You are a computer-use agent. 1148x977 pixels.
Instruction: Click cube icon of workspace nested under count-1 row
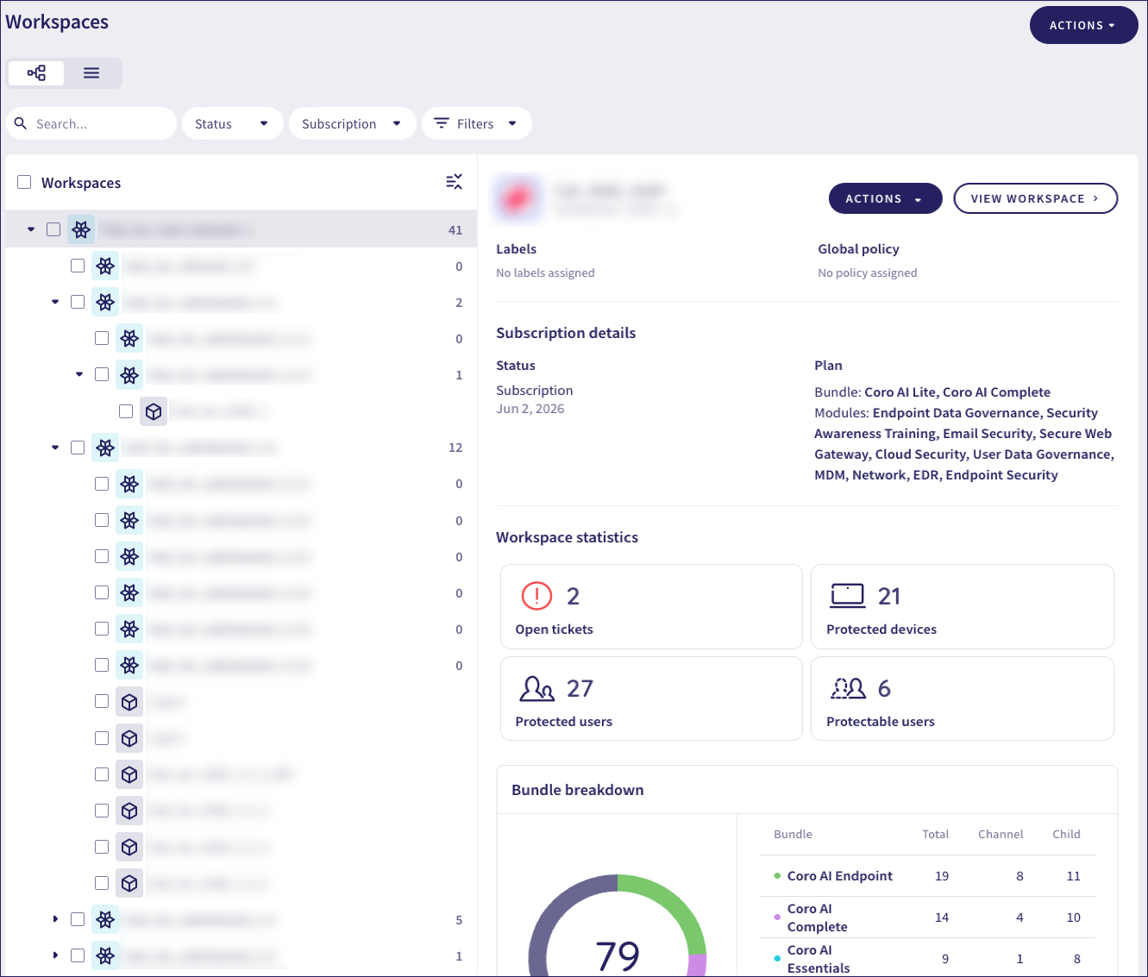click(x=154, y=411)
